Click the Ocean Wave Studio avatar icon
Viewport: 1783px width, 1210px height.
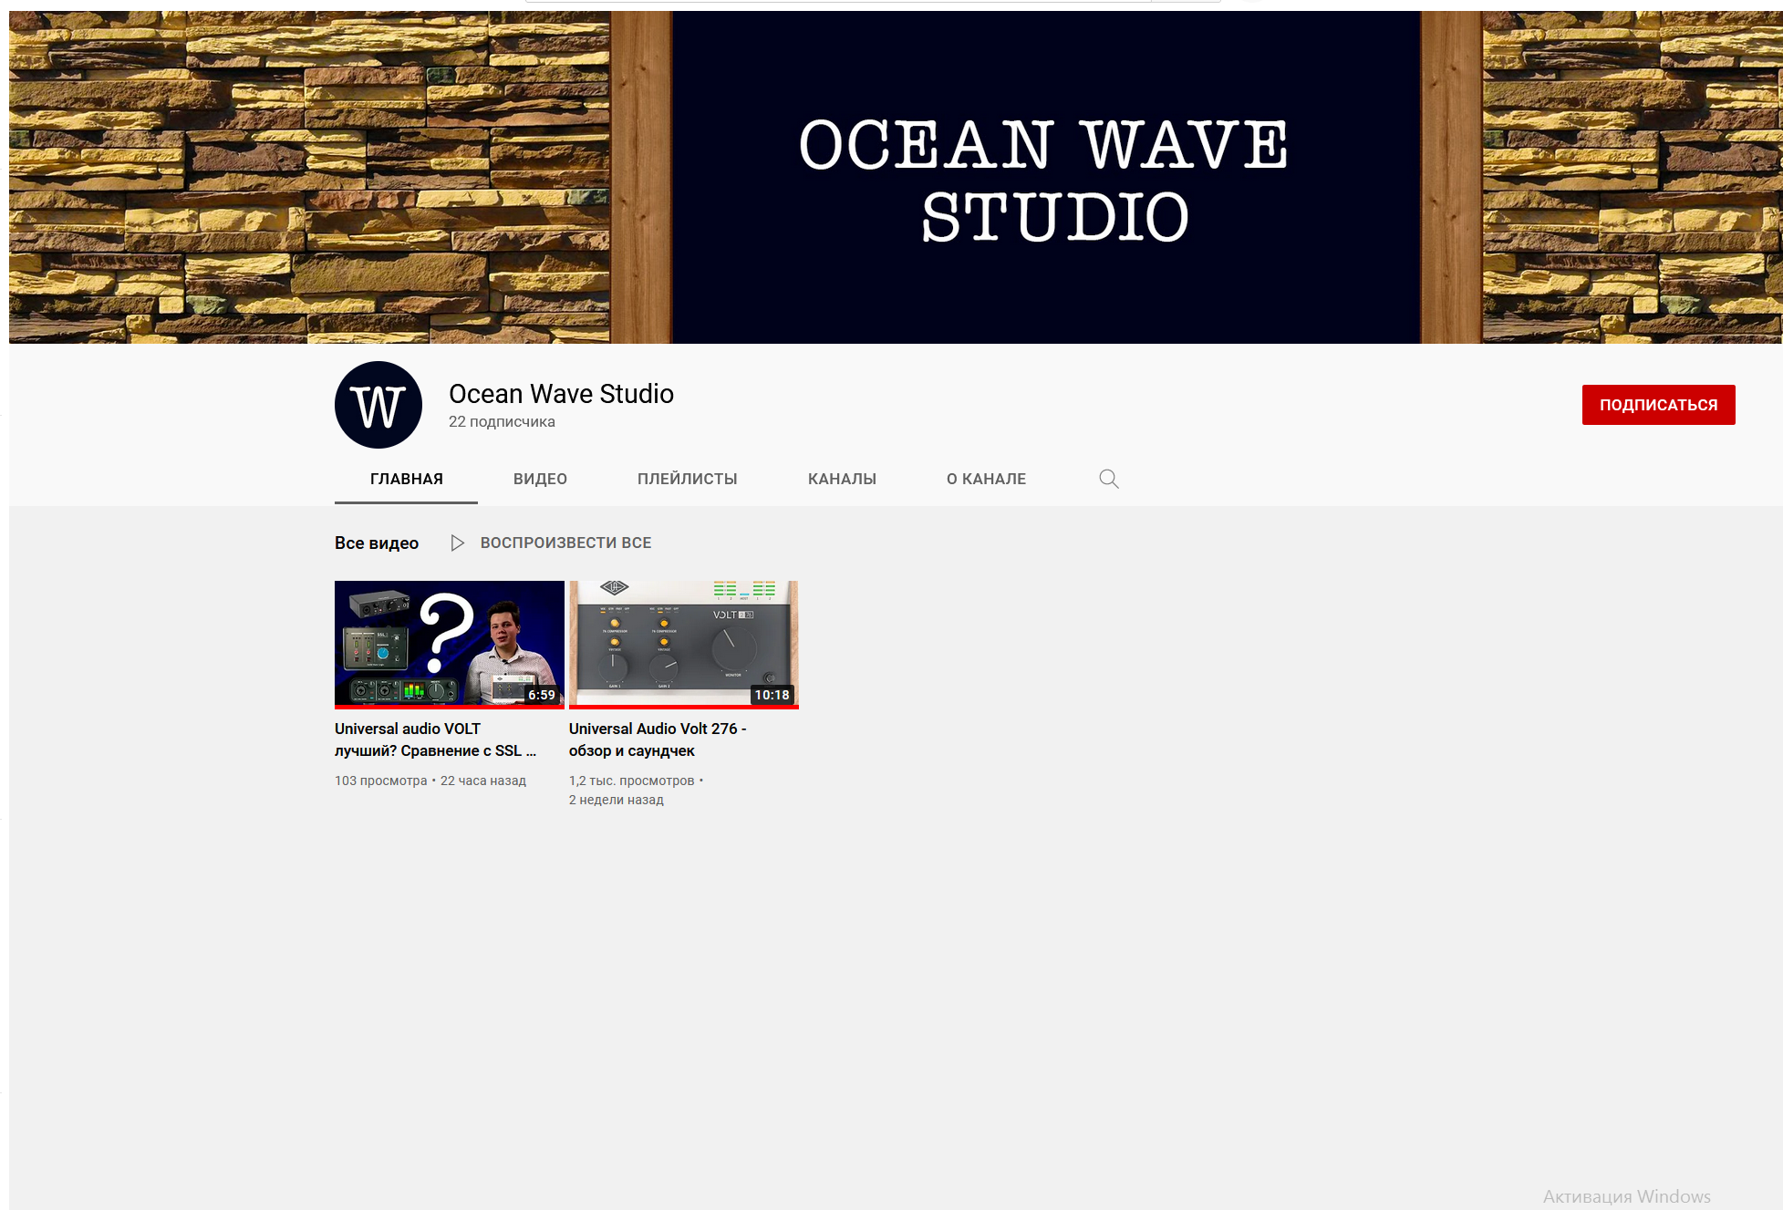(378, 405)
